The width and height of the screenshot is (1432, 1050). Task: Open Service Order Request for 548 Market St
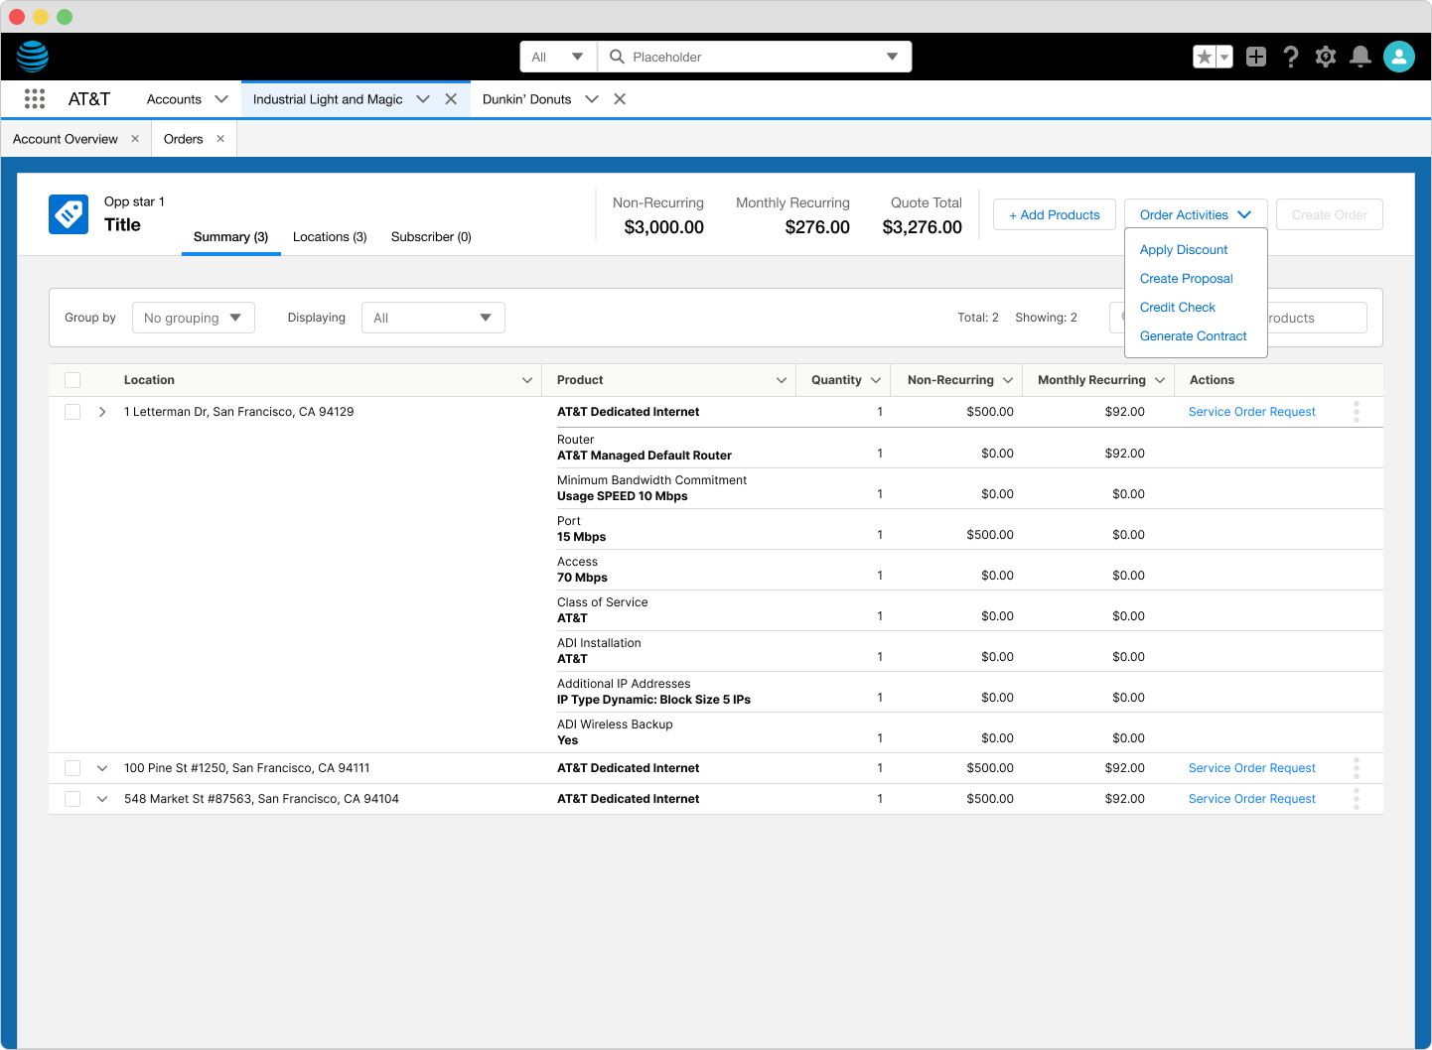point(1252,799)
